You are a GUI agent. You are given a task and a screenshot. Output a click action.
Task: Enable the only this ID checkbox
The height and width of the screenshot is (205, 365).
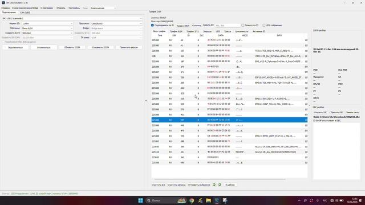click(x=243, y=25)
